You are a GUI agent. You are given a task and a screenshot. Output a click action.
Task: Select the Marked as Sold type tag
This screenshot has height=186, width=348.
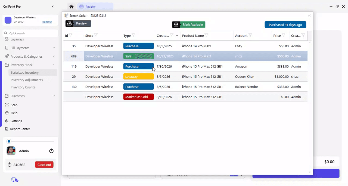pos(139,97)
